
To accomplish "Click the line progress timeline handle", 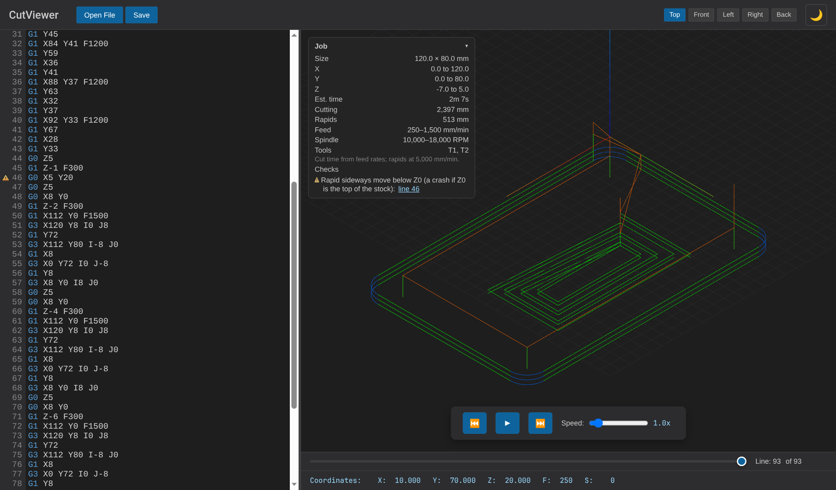I will tap(741, 461).
